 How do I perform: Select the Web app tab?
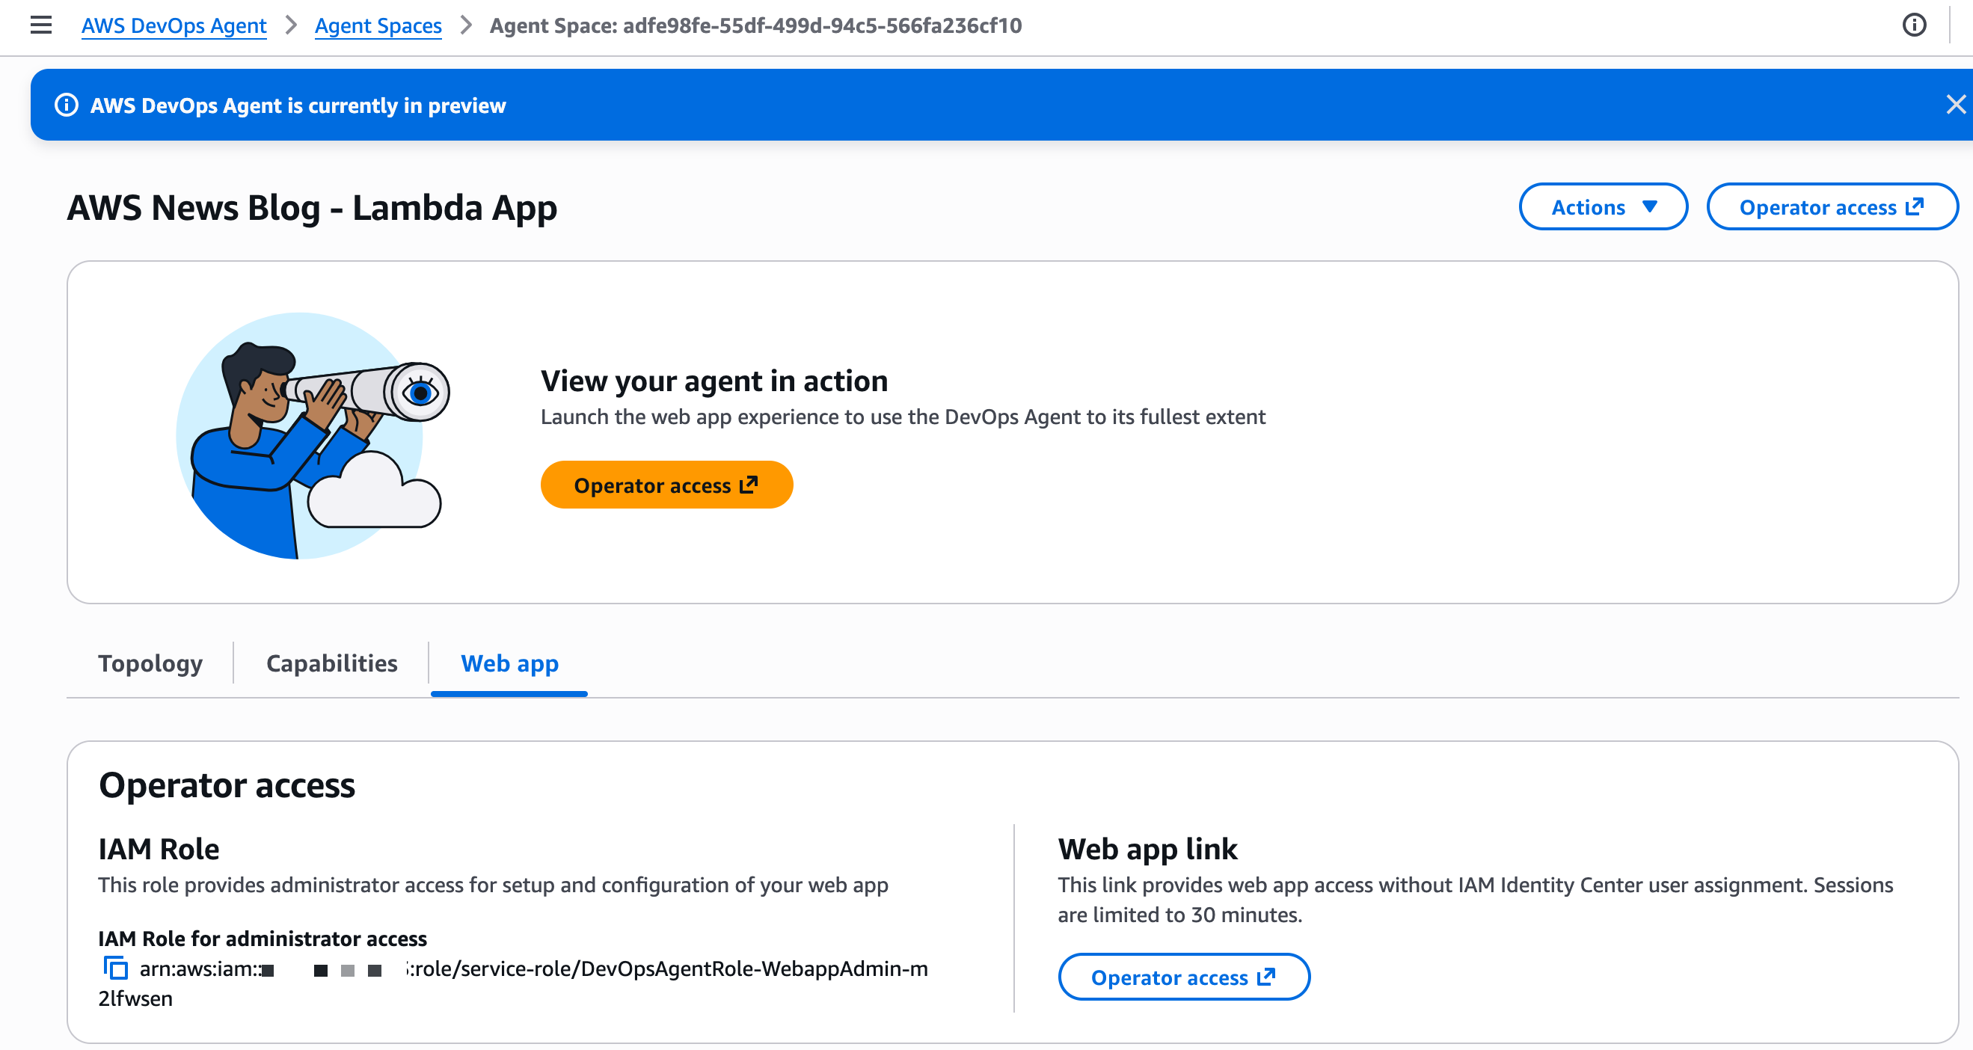pos(509,663)
